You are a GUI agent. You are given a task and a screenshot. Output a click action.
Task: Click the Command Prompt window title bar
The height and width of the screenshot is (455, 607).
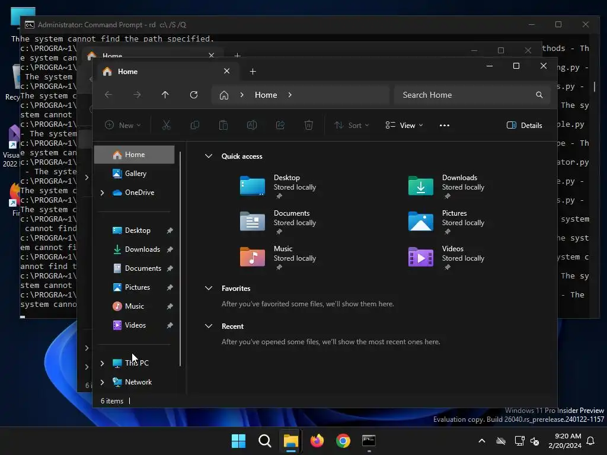point(271,24)
